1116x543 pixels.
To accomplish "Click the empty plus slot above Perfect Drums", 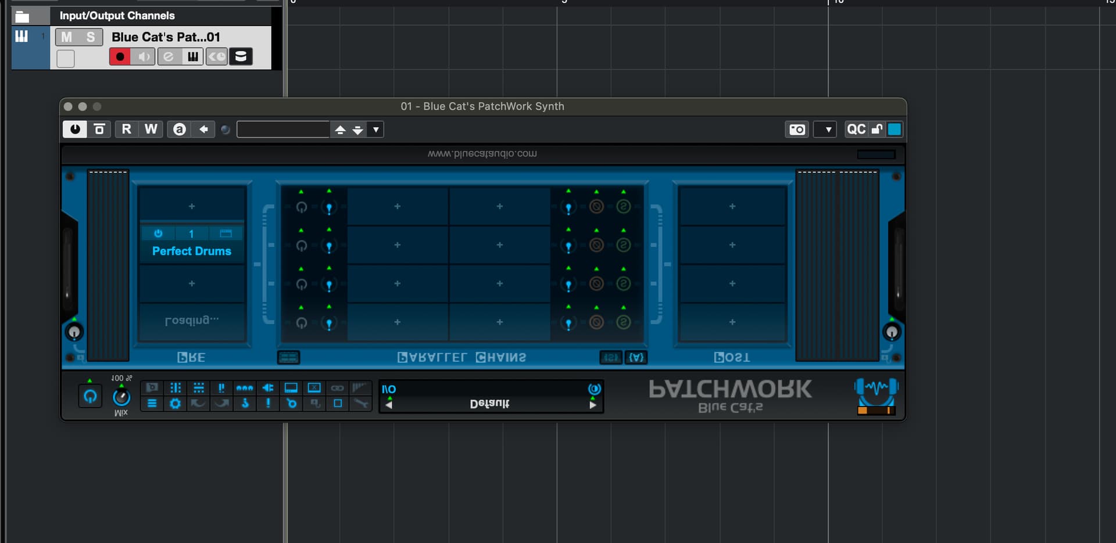I will 192,206.
